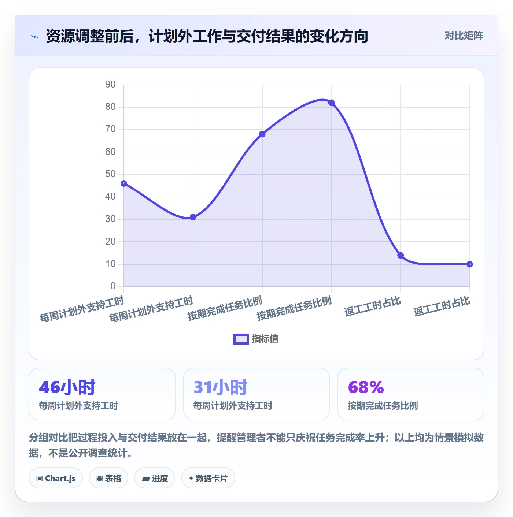Open the 对比矩阵 badge in the header

(464, 36)
